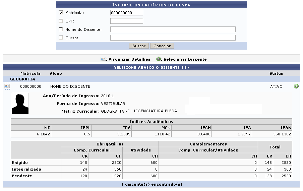Click the Complementares column heading
This screenshot has height=191, width=303.
(208, 144)
